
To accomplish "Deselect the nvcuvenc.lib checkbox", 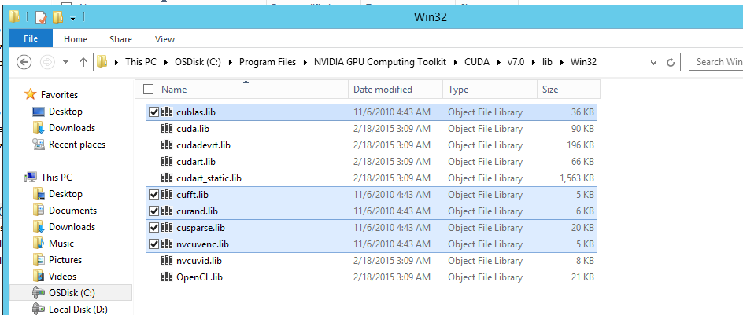I will coord(153,244).
